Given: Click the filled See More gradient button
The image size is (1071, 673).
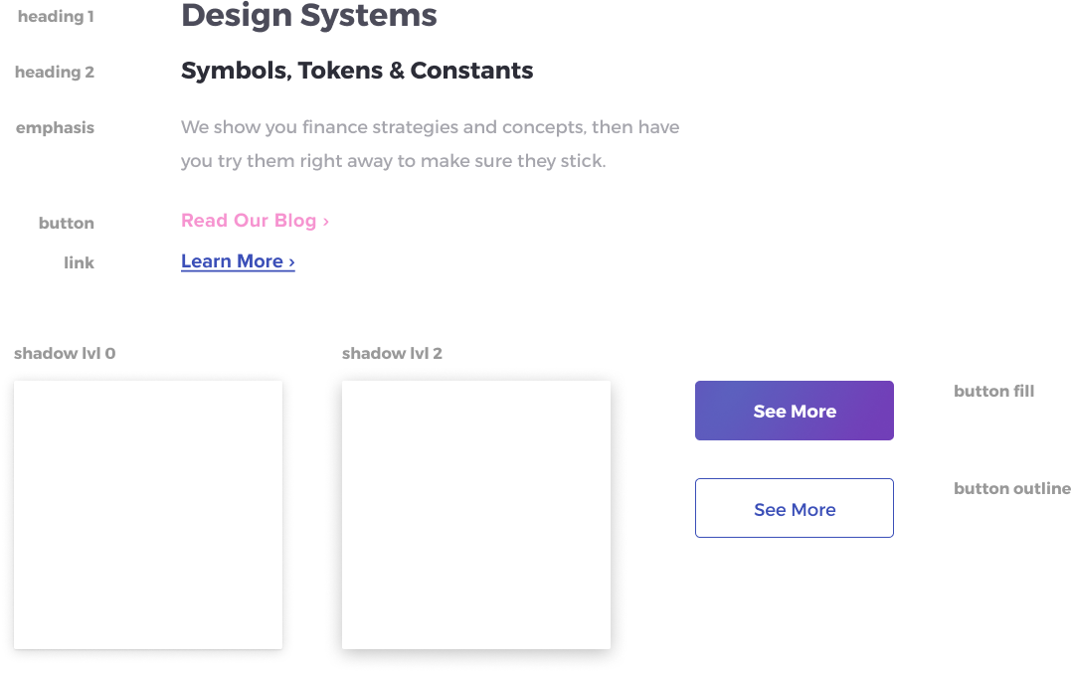Looking at the screenshot, I should coord(795,411).
